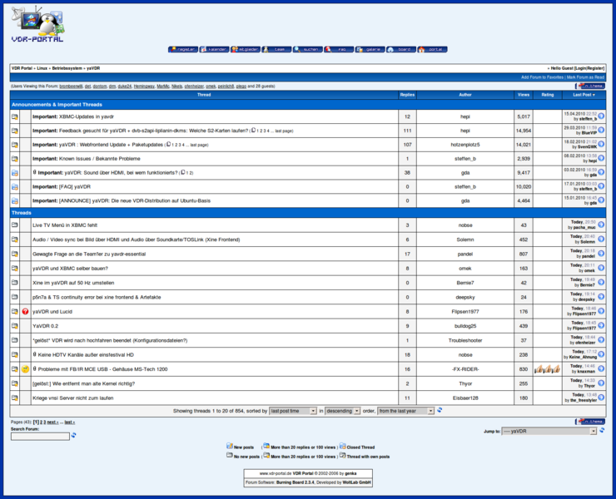Click inside the Search Forum input field
Image resolution: width=616 pixels, height=499 pixels.
(x=40, y=436)
